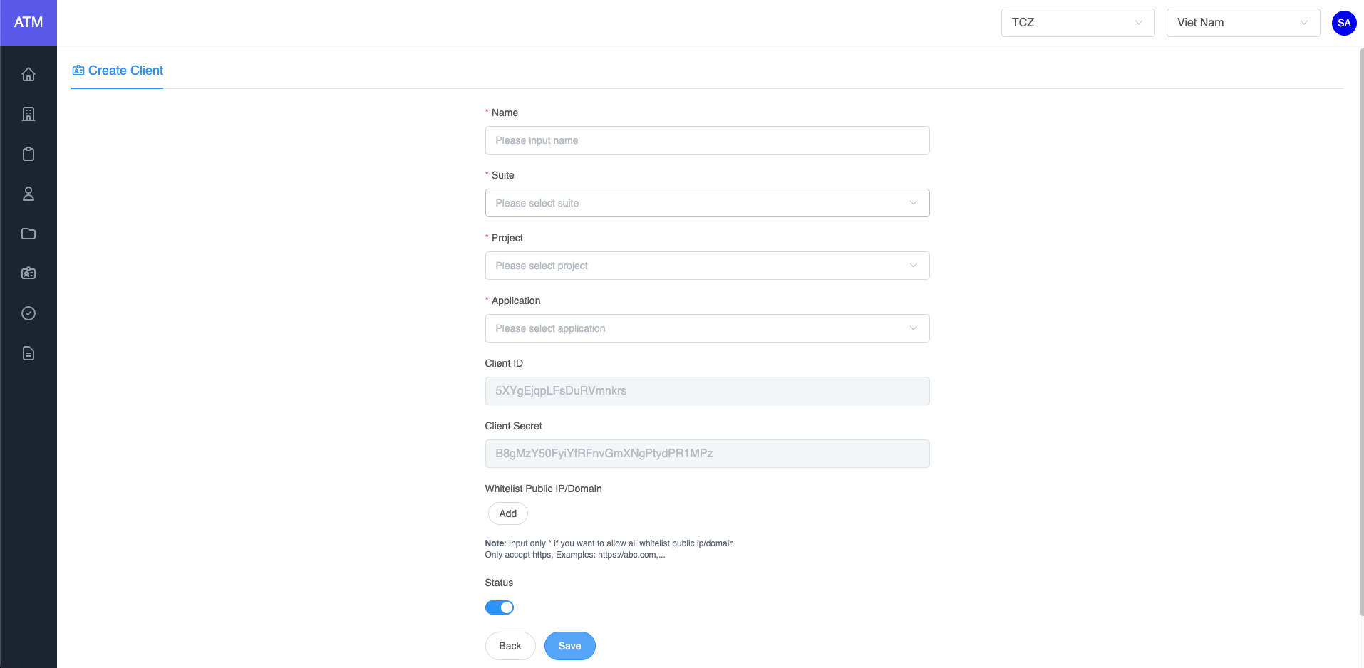The height and width of the screenshot is (668, 1364).
Task: Open the Project selection dropdown
Action: (x=707, y=266)
